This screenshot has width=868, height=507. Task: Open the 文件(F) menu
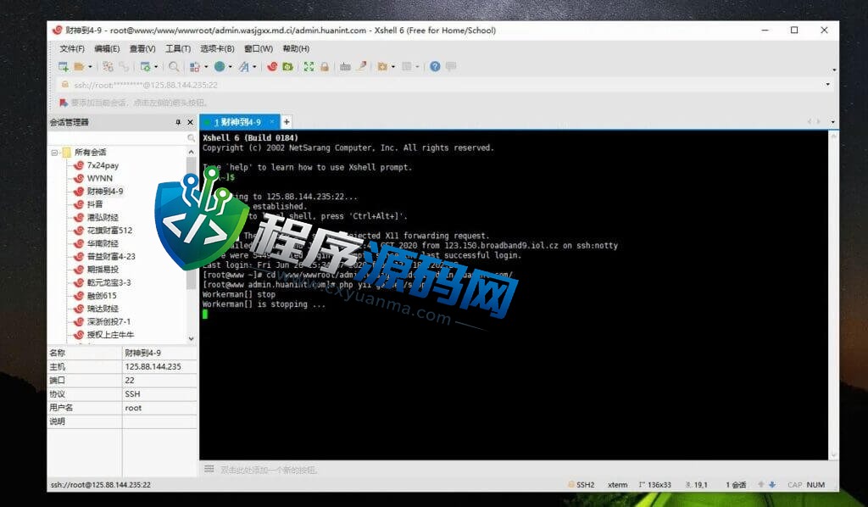(72, 48)
